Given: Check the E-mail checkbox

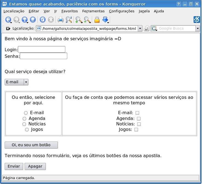Looking at the screenshot, I should coord(137,113).
